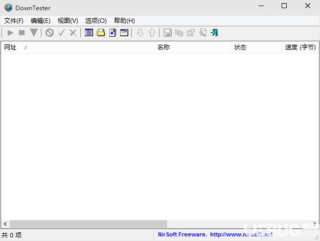
Task: Click the downward triangle toolbar icon
Action: (34, 33)
